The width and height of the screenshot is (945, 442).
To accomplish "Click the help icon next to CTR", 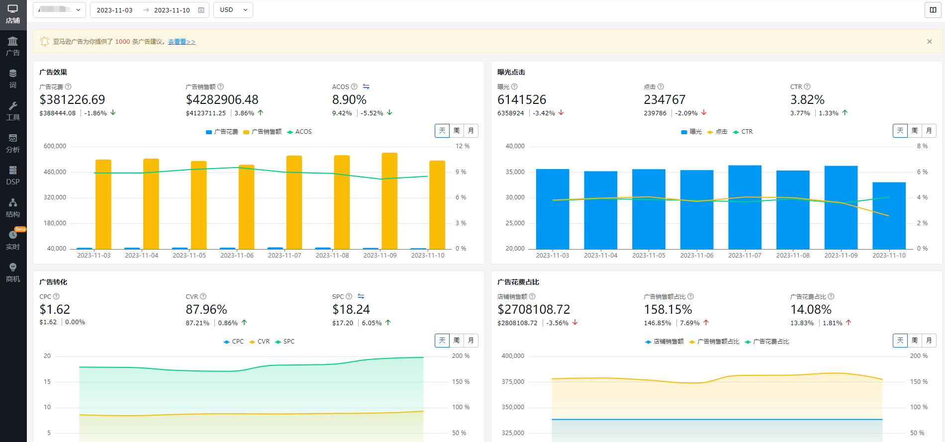I will point(807,87).
